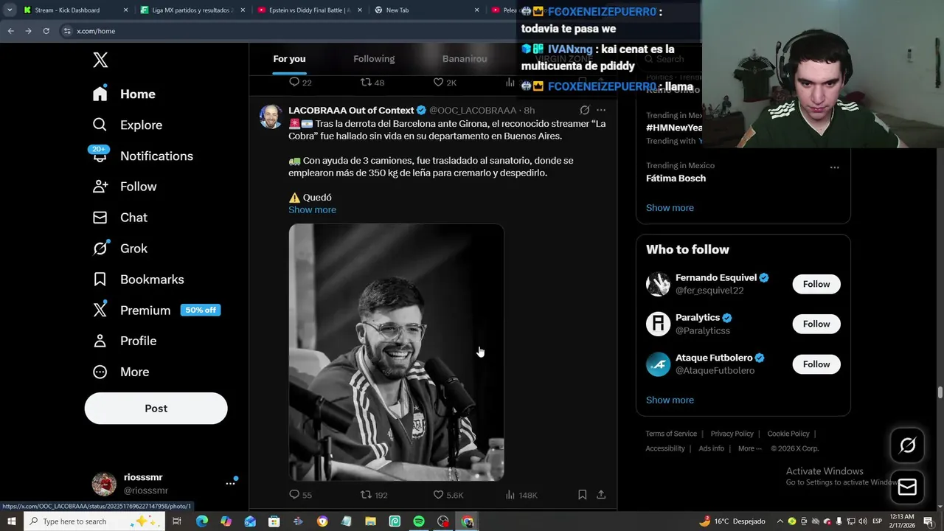Open the Privacy Policy link
944x531 pixels.
point(732,434)
